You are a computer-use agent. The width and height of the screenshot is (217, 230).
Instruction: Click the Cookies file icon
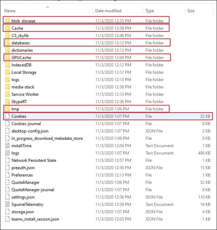coord(7,116)
